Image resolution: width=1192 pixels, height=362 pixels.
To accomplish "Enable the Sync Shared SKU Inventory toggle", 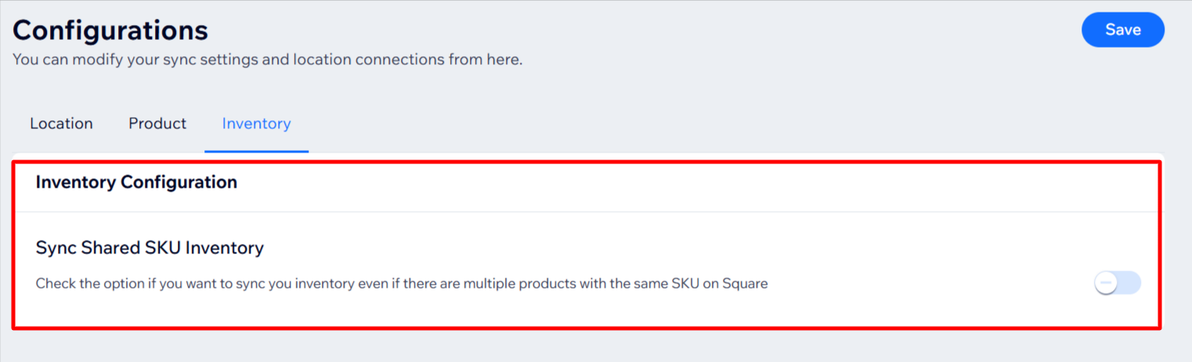I will pyautogui.click(x=1118, y=283).
